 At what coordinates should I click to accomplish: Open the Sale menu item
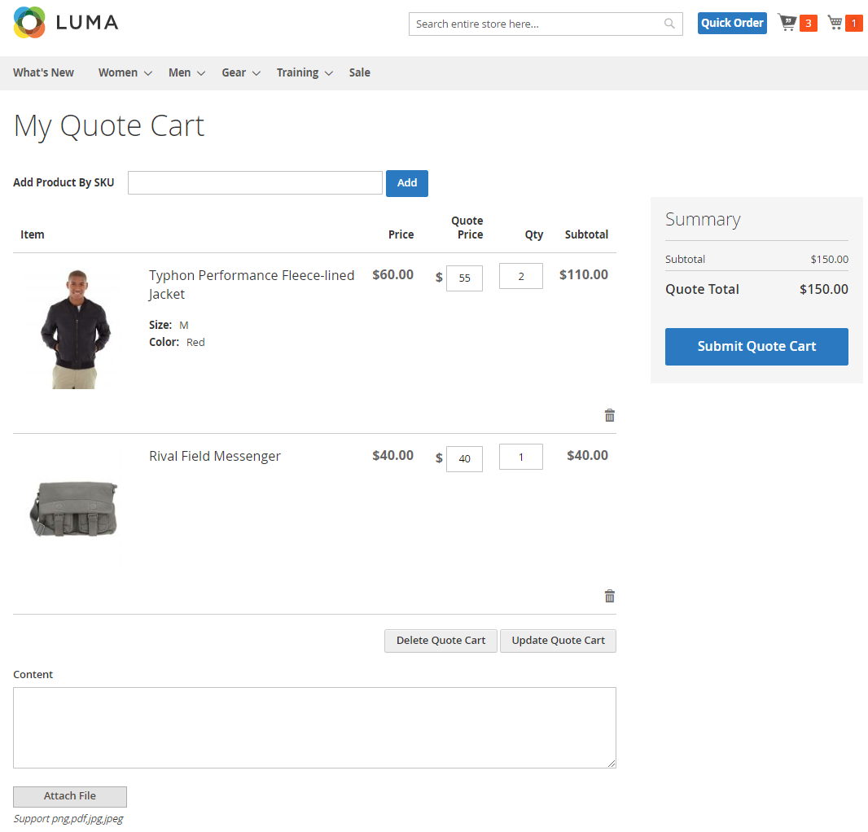[359, 72]
